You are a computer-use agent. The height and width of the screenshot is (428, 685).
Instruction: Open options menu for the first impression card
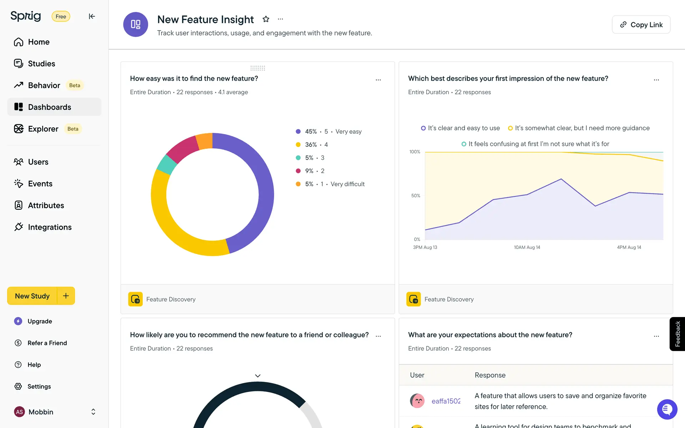656,80
